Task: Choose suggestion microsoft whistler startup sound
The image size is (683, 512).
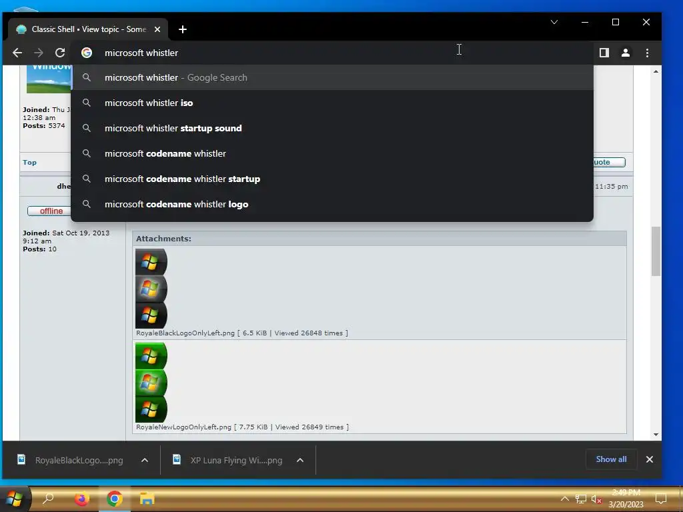Action: point(332,128)
